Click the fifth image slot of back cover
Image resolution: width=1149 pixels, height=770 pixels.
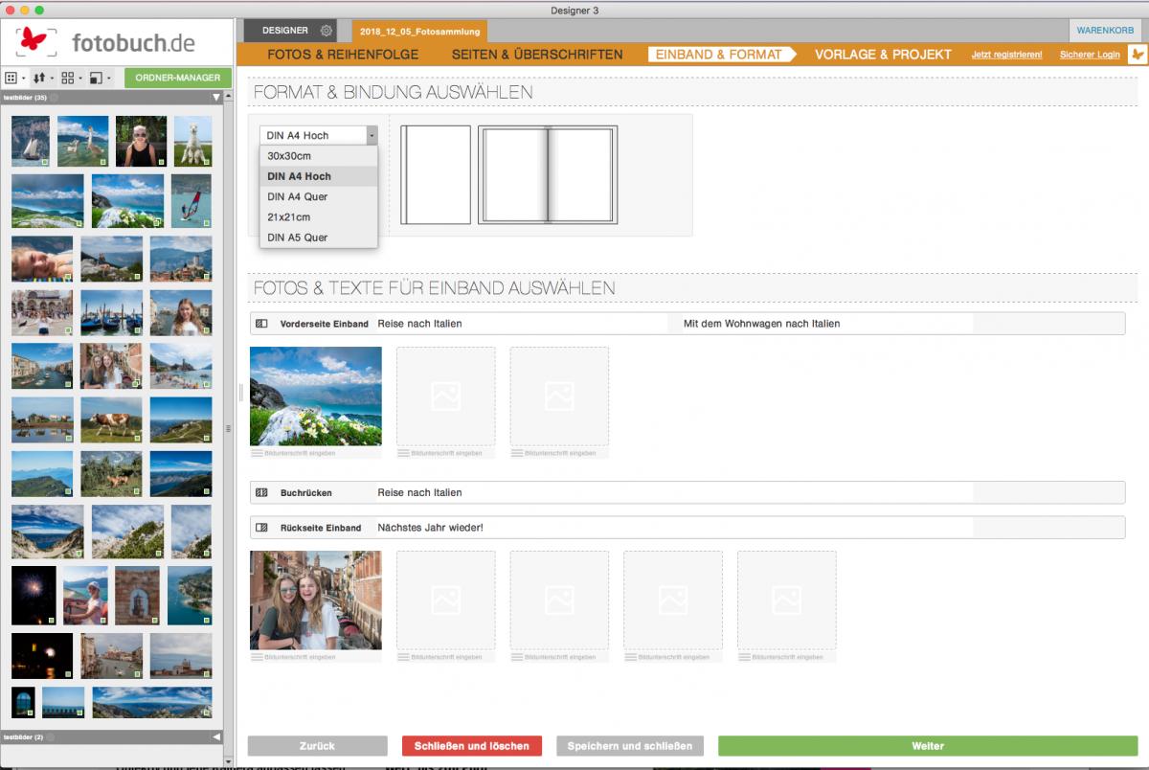coord(786,600)
